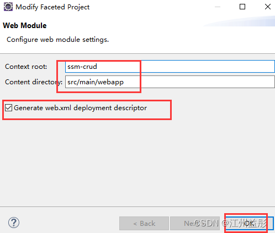Click the Eclipse icon in the title bar
Screen dimensions: 275x233
(8, 7)
